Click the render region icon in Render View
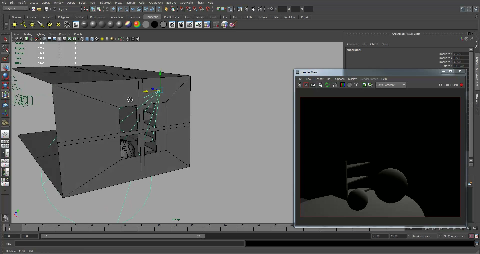The height and width of the screenshot is (254, 480). tap(306, 85)
